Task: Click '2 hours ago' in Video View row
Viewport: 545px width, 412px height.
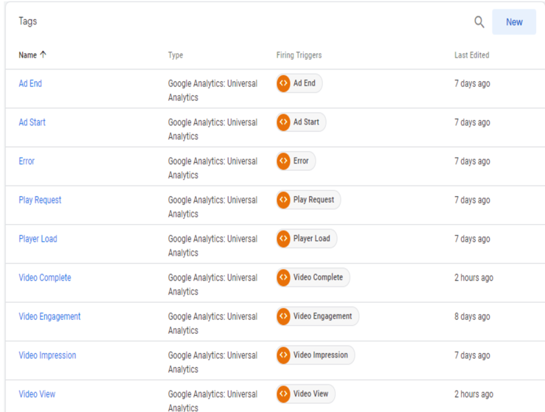Action: pyautogui.click(x=473, y=394)
